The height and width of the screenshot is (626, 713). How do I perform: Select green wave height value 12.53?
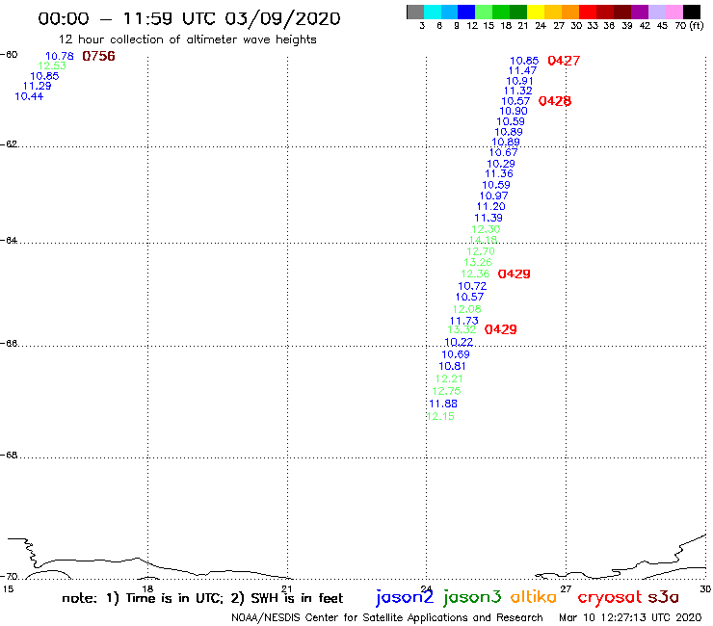point(52,65)
